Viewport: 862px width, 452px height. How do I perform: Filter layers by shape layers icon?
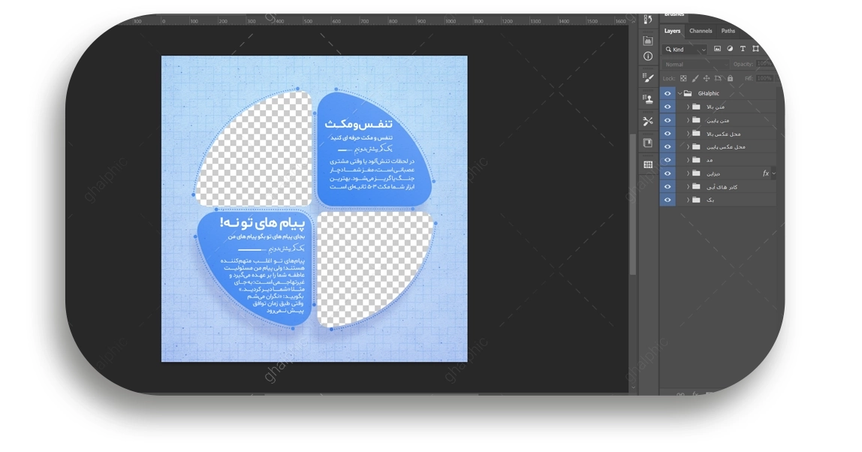(x=755, y=49)
